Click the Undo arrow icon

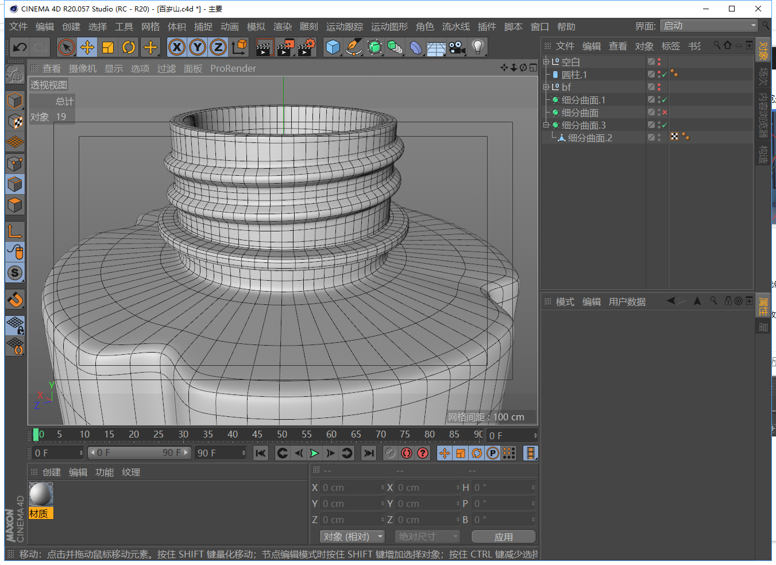point(20,47)
